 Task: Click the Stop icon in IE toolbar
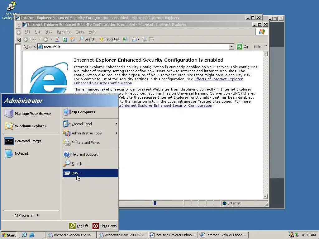tap(57, 39)
